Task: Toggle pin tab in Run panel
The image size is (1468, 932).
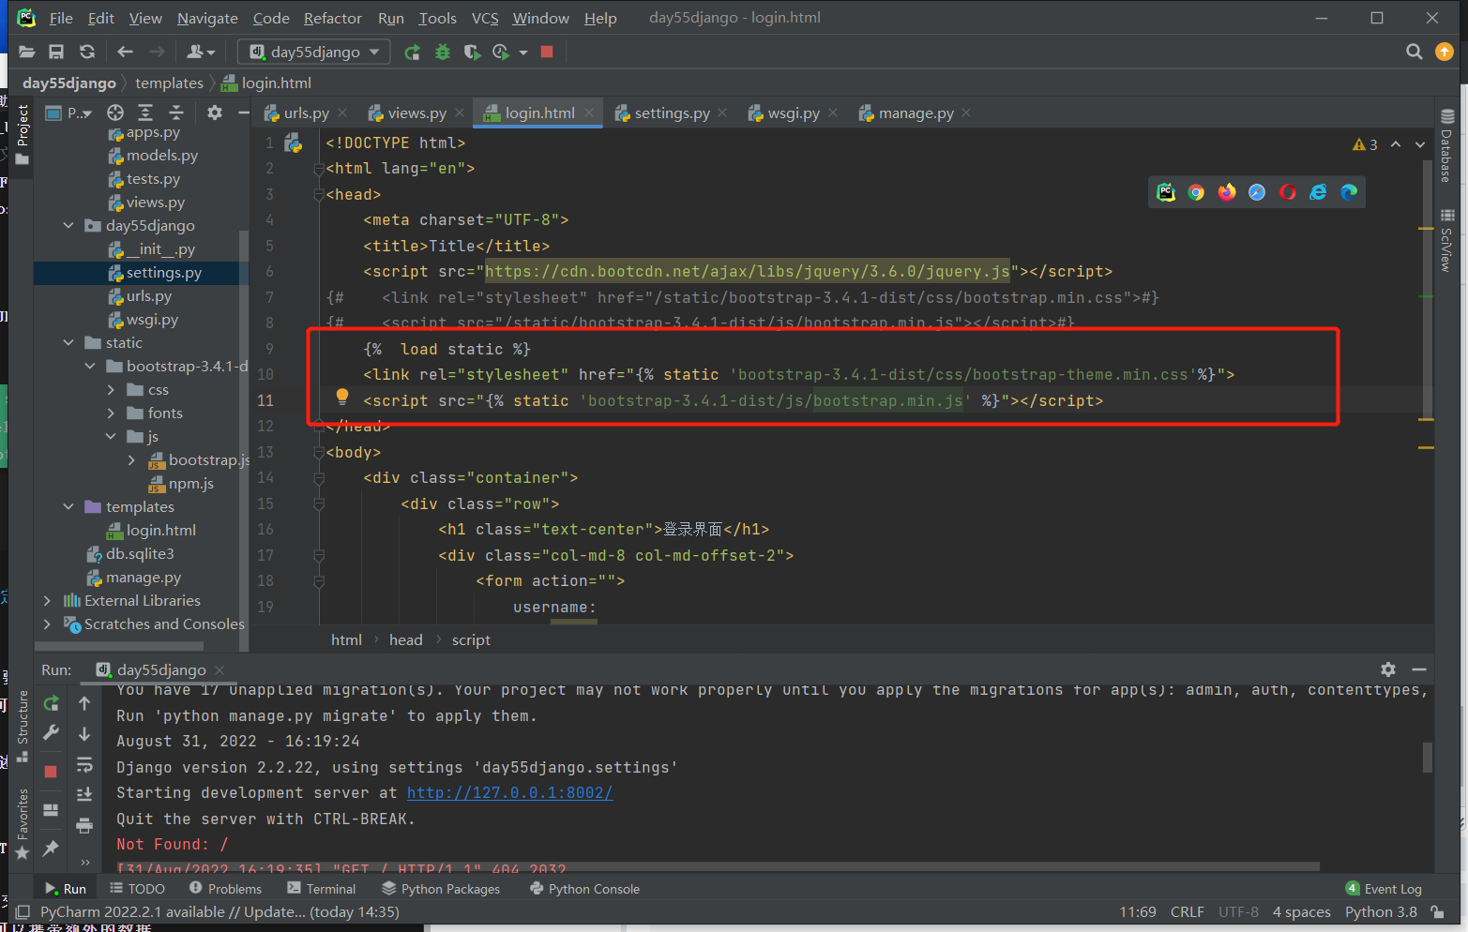Action: tap(51, 848)
